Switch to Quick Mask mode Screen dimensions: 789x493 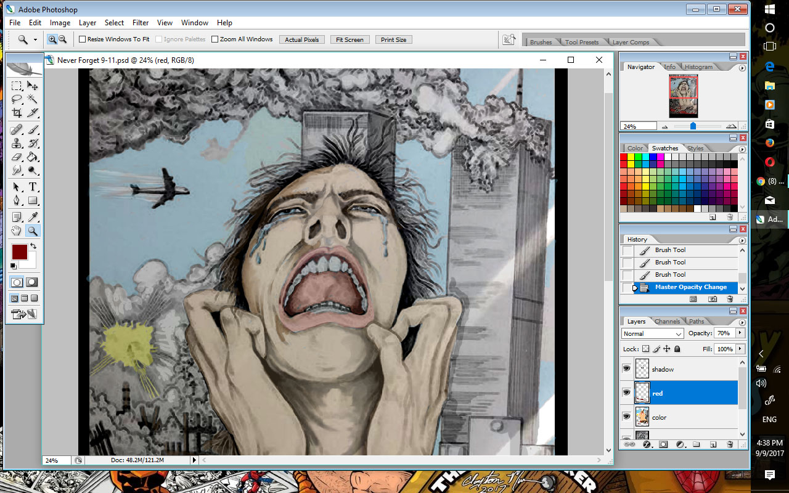[x=32, y=282]
